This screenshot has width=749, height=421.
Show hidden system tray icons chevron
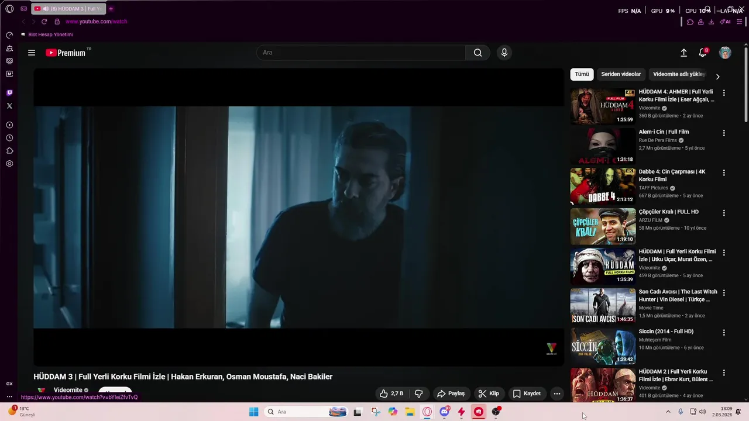[668, 412]
